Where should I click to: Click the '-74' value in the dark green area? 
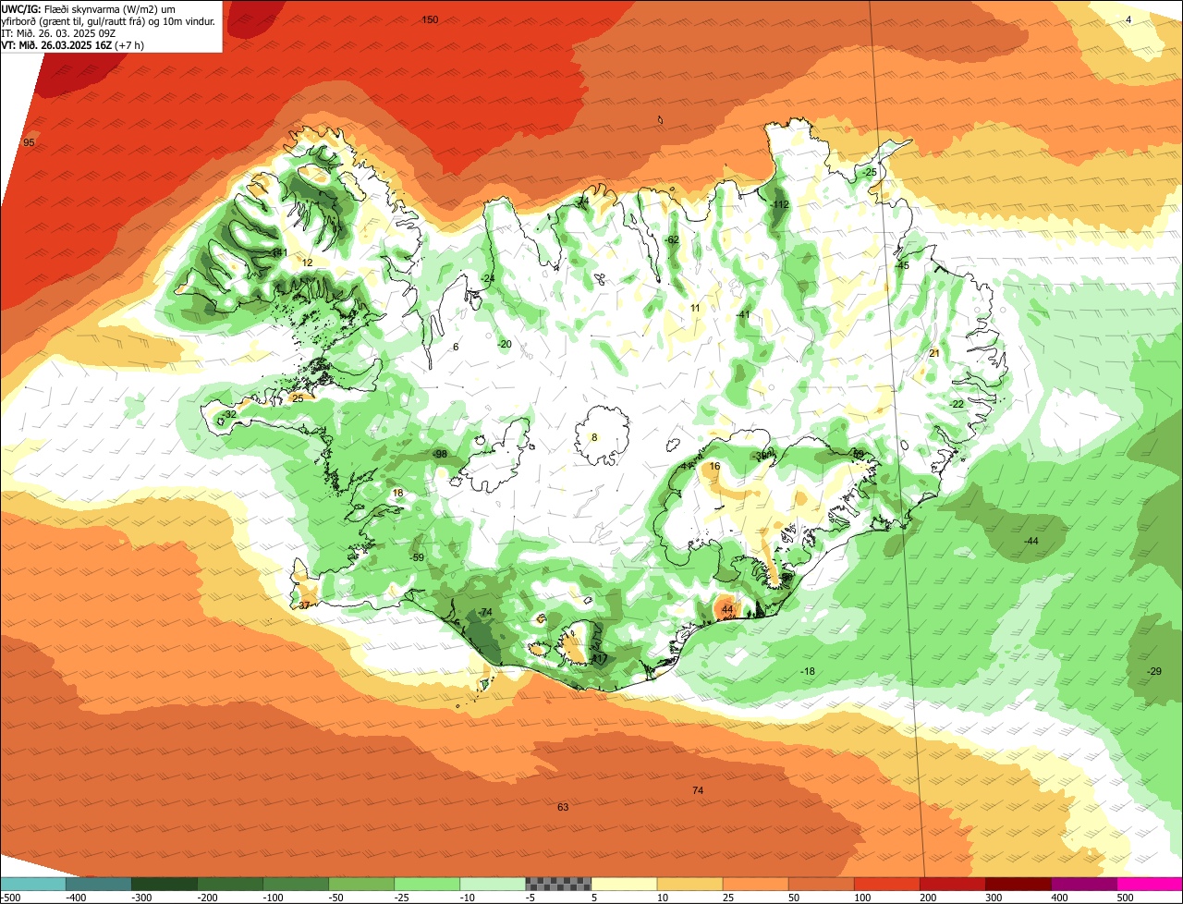pyautogui.click(x=486, y=613)
